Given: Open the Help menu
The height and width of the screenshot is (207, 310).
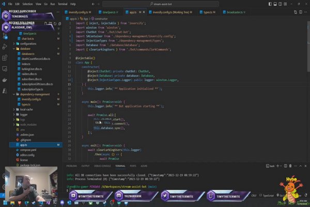Looking at the screenshot, I should [73, 4].
